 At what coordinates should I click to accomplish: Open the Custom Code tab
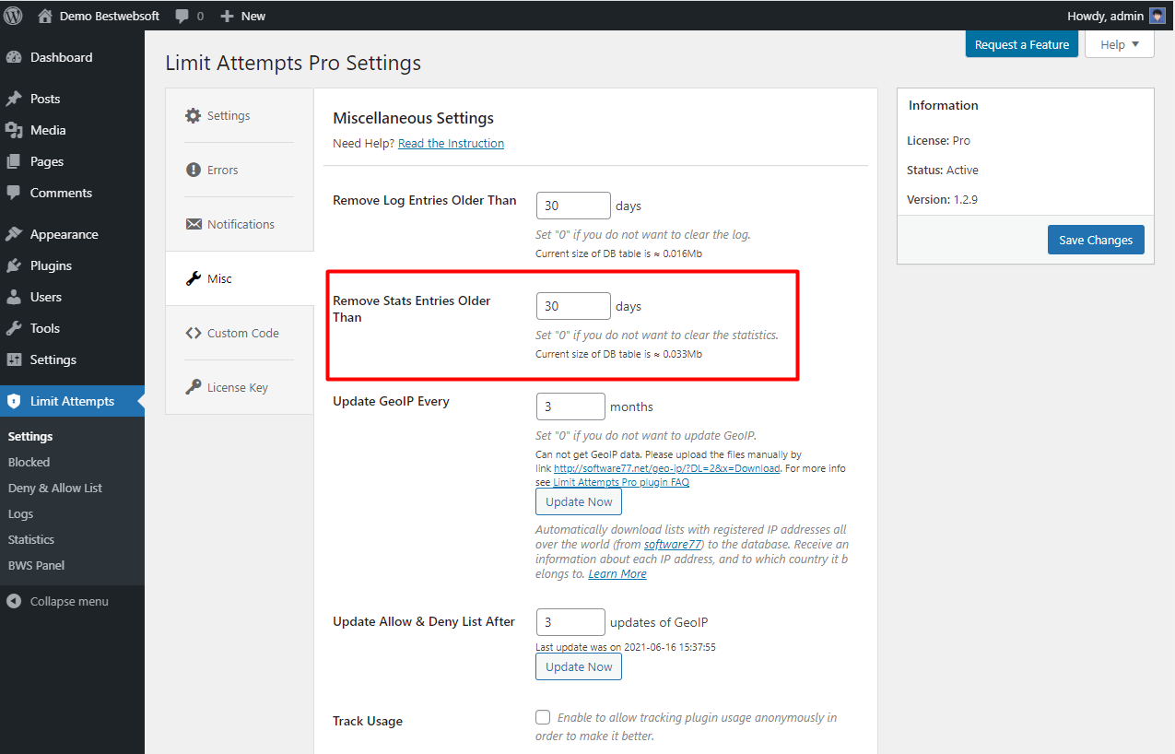pos(240,333)
